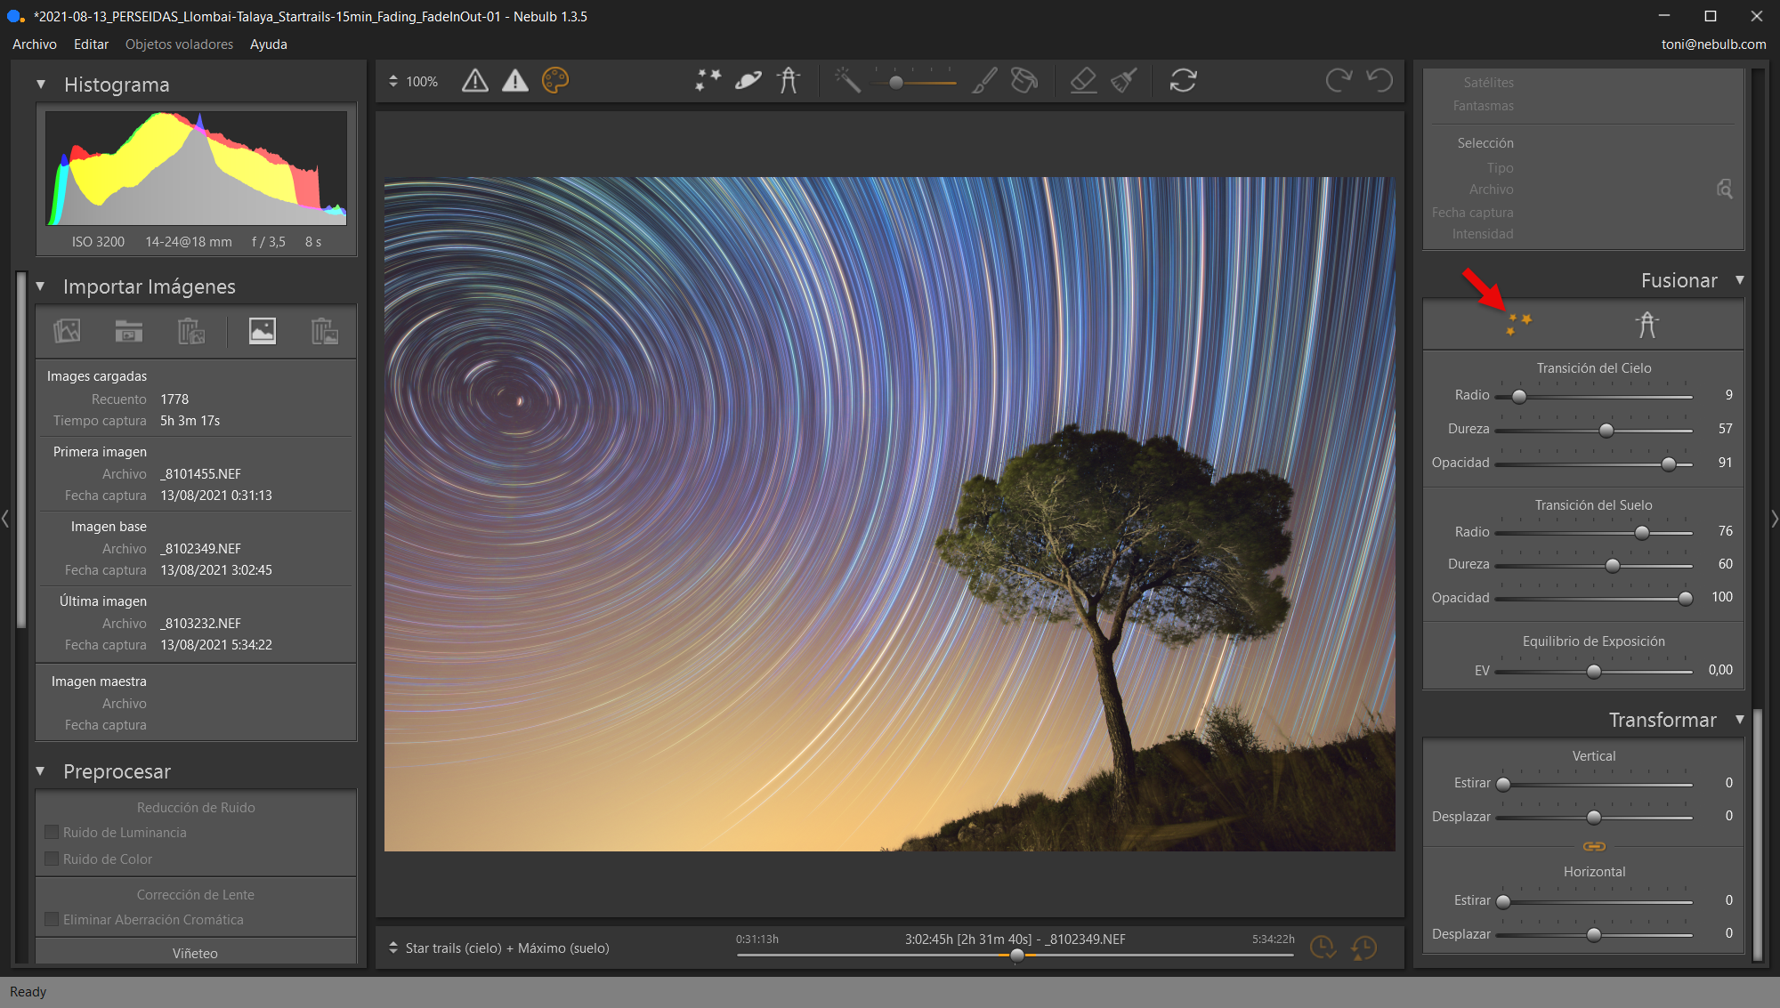Open the Objetos voladores menu

(x=179, y=44)
